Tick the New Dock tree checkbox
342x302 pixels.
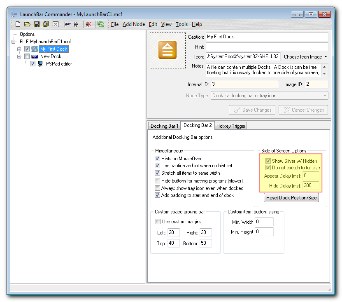pos(27,56)
